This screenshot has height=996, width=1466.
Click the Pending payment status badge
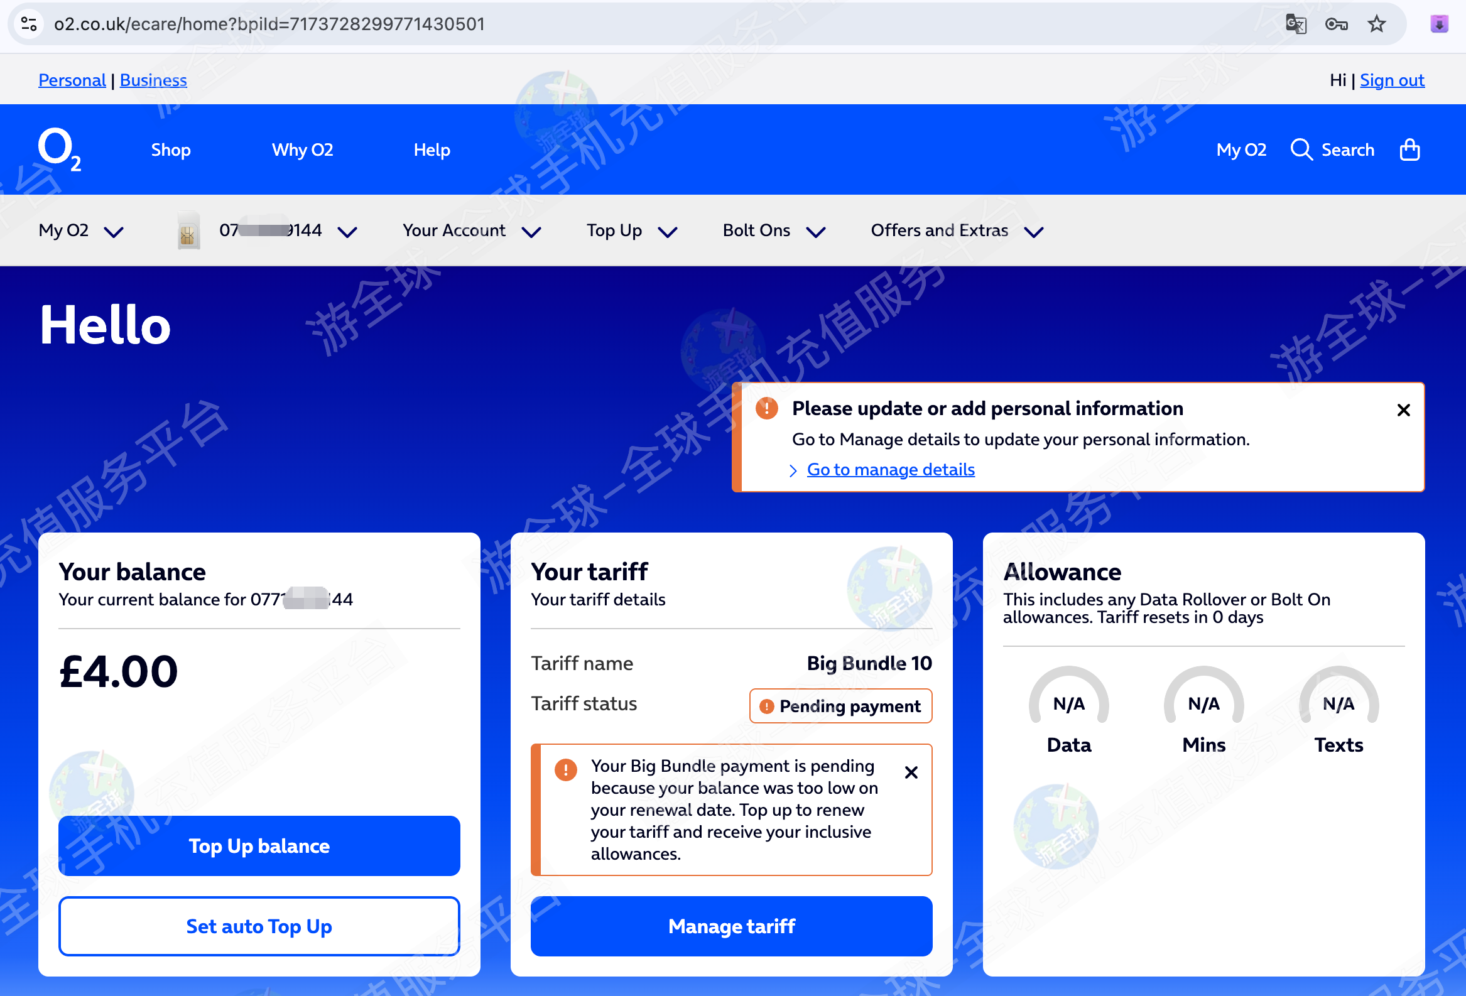click(x=840, y=706)
